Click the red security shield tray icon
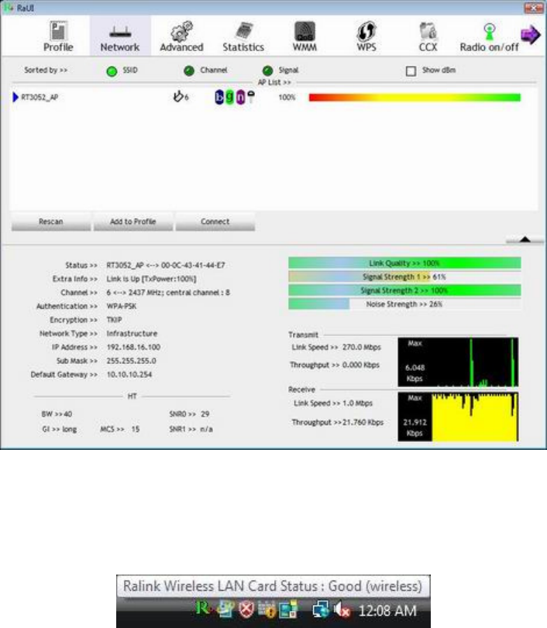The image size is (547, 628). (x=246, y=610)
